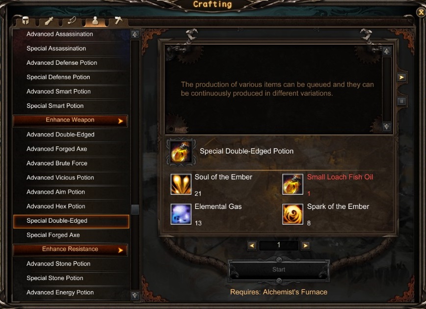Viewport: 426px width, 309px height.
Task: Click the yellow arrow beside the queue panel
Action: click(401, 77)
